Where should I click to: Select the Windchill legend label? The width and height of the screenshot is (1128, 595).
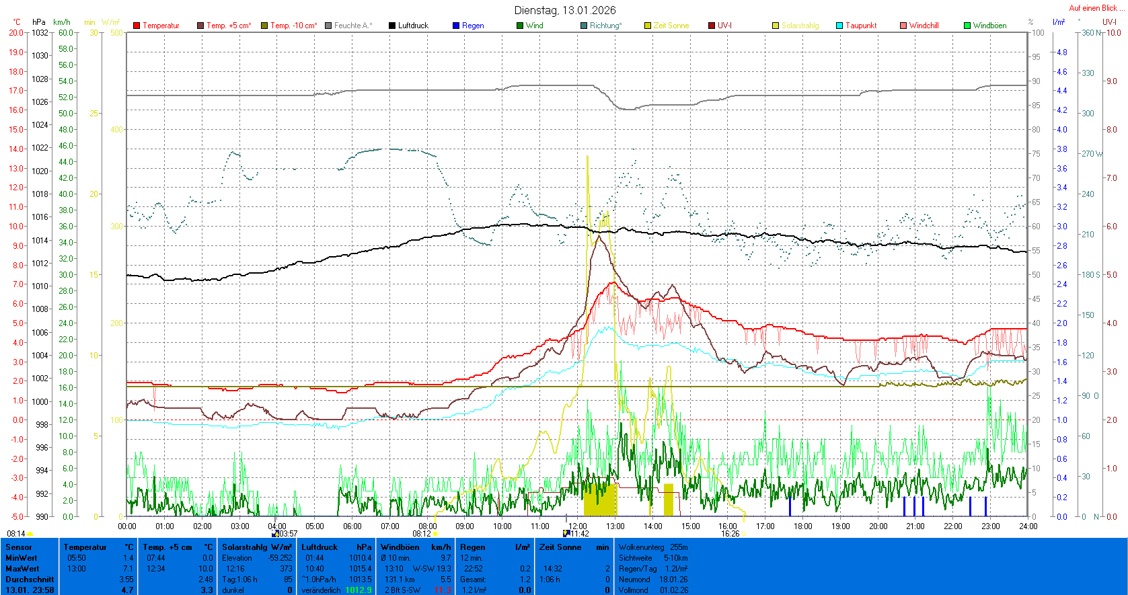[924, 26]
